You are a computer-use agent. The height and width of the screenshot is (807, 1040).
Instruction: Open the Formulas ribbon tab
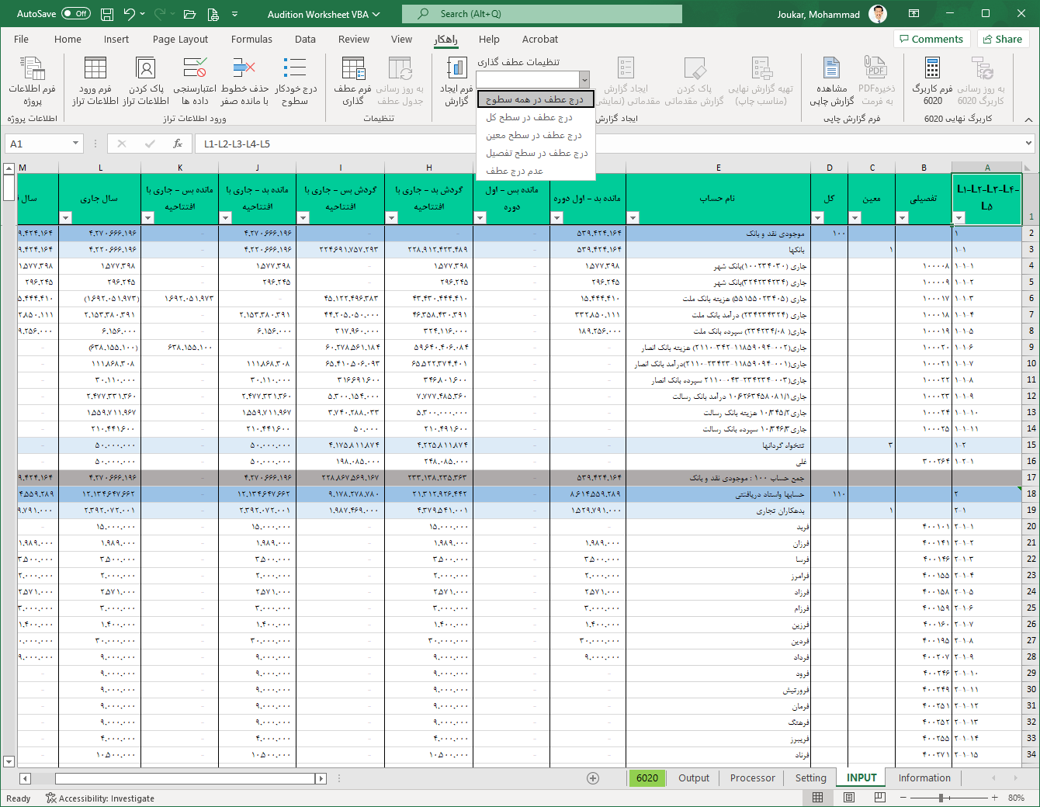point(251,39)
